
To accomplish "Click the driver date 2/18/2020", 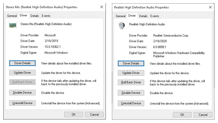I will tap(160, 41).
